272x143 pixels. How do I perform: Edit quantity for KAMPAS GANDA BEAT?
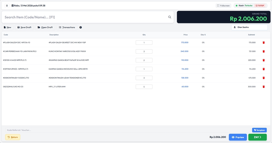144,60
